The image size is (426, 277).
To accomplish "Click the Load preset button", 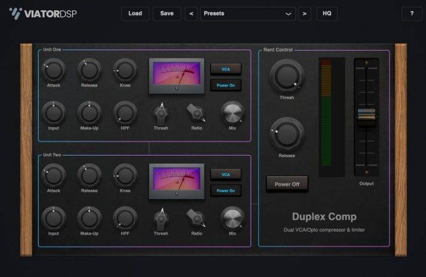I will point(135,14).
